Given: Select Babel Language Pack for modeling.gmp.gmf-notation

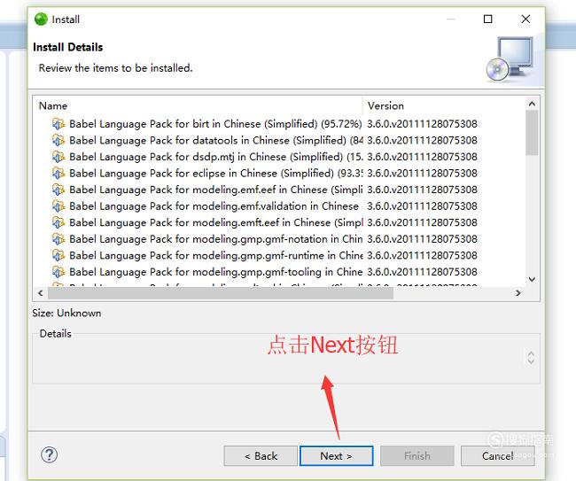Looking at the screenshot, I should click(216, 239).
